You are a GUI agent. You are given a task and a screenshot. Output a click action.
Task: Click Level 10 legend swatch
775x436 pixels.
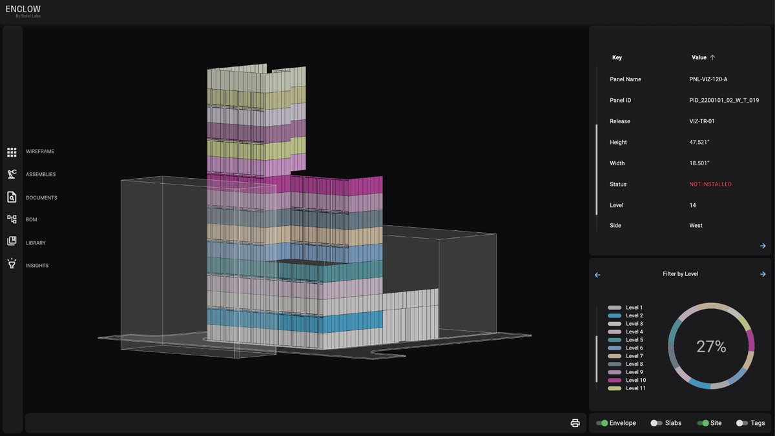pos(615,381)
